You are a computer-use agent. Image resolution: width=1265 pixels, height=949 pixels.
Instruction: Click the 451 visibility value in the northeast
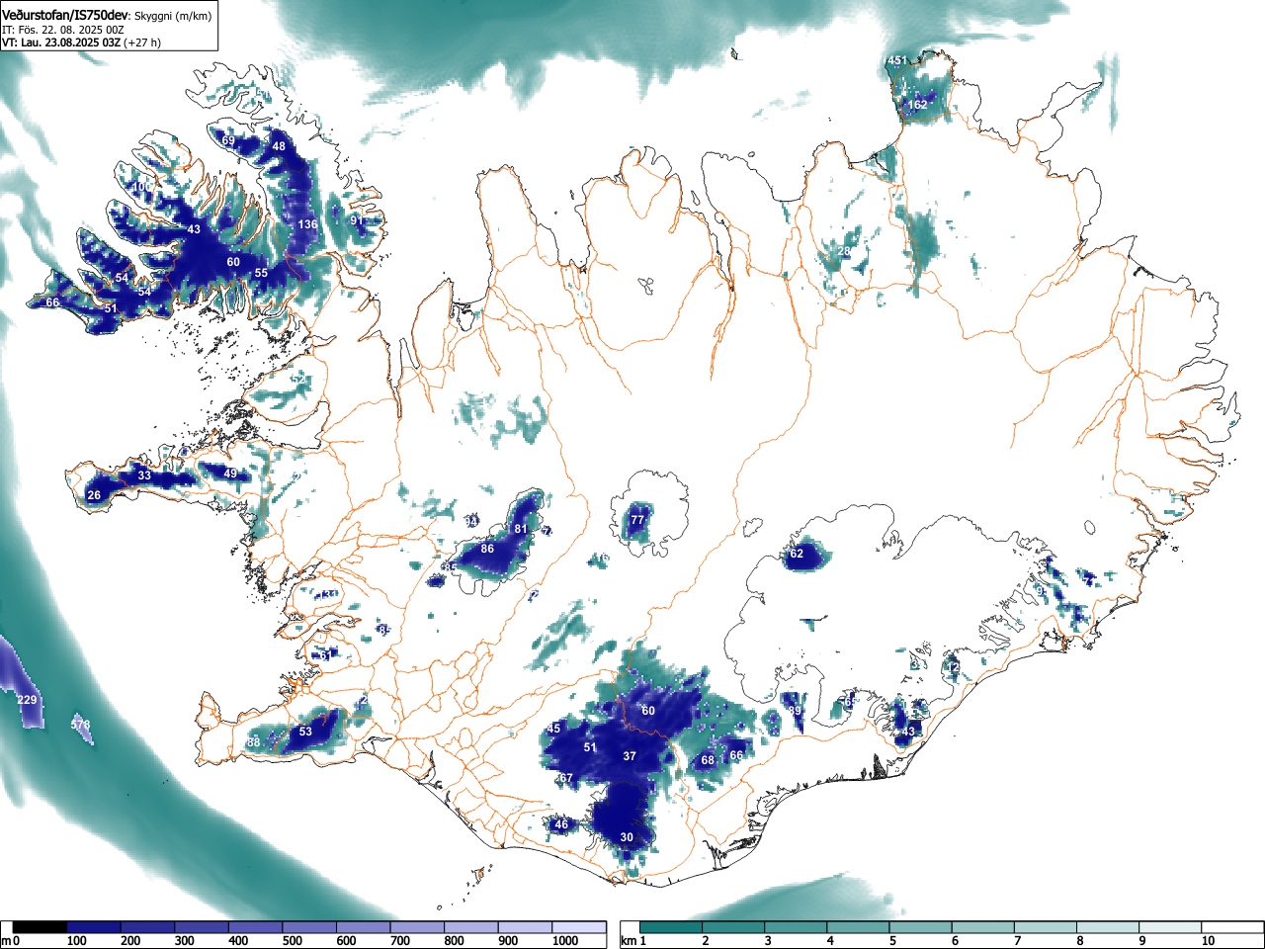pos(896,61)
